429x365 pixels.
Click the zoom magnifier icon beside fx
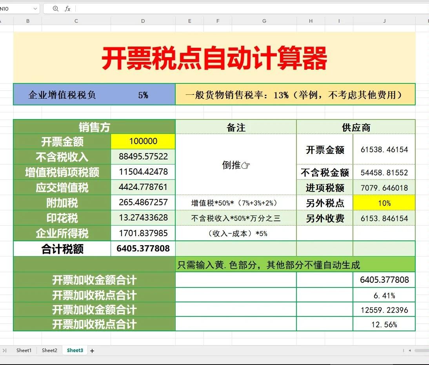click(x=55, y=9)
